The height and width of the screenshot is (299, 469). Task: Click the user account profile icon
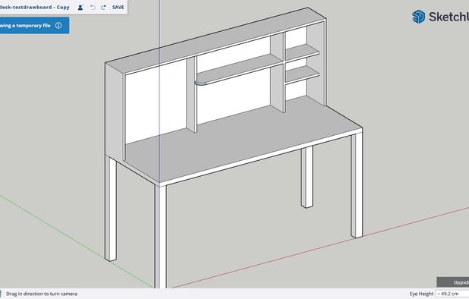[x=80, y=7]
